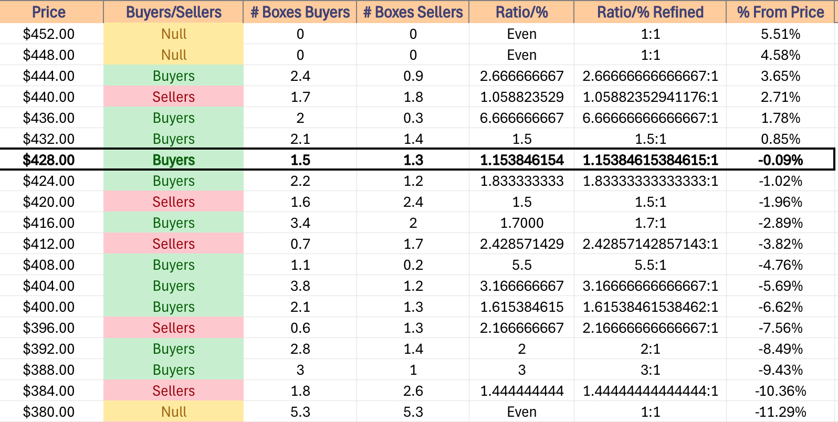Click the bold -0.09% from price value

pyautogui.click(x=781, y=160)
